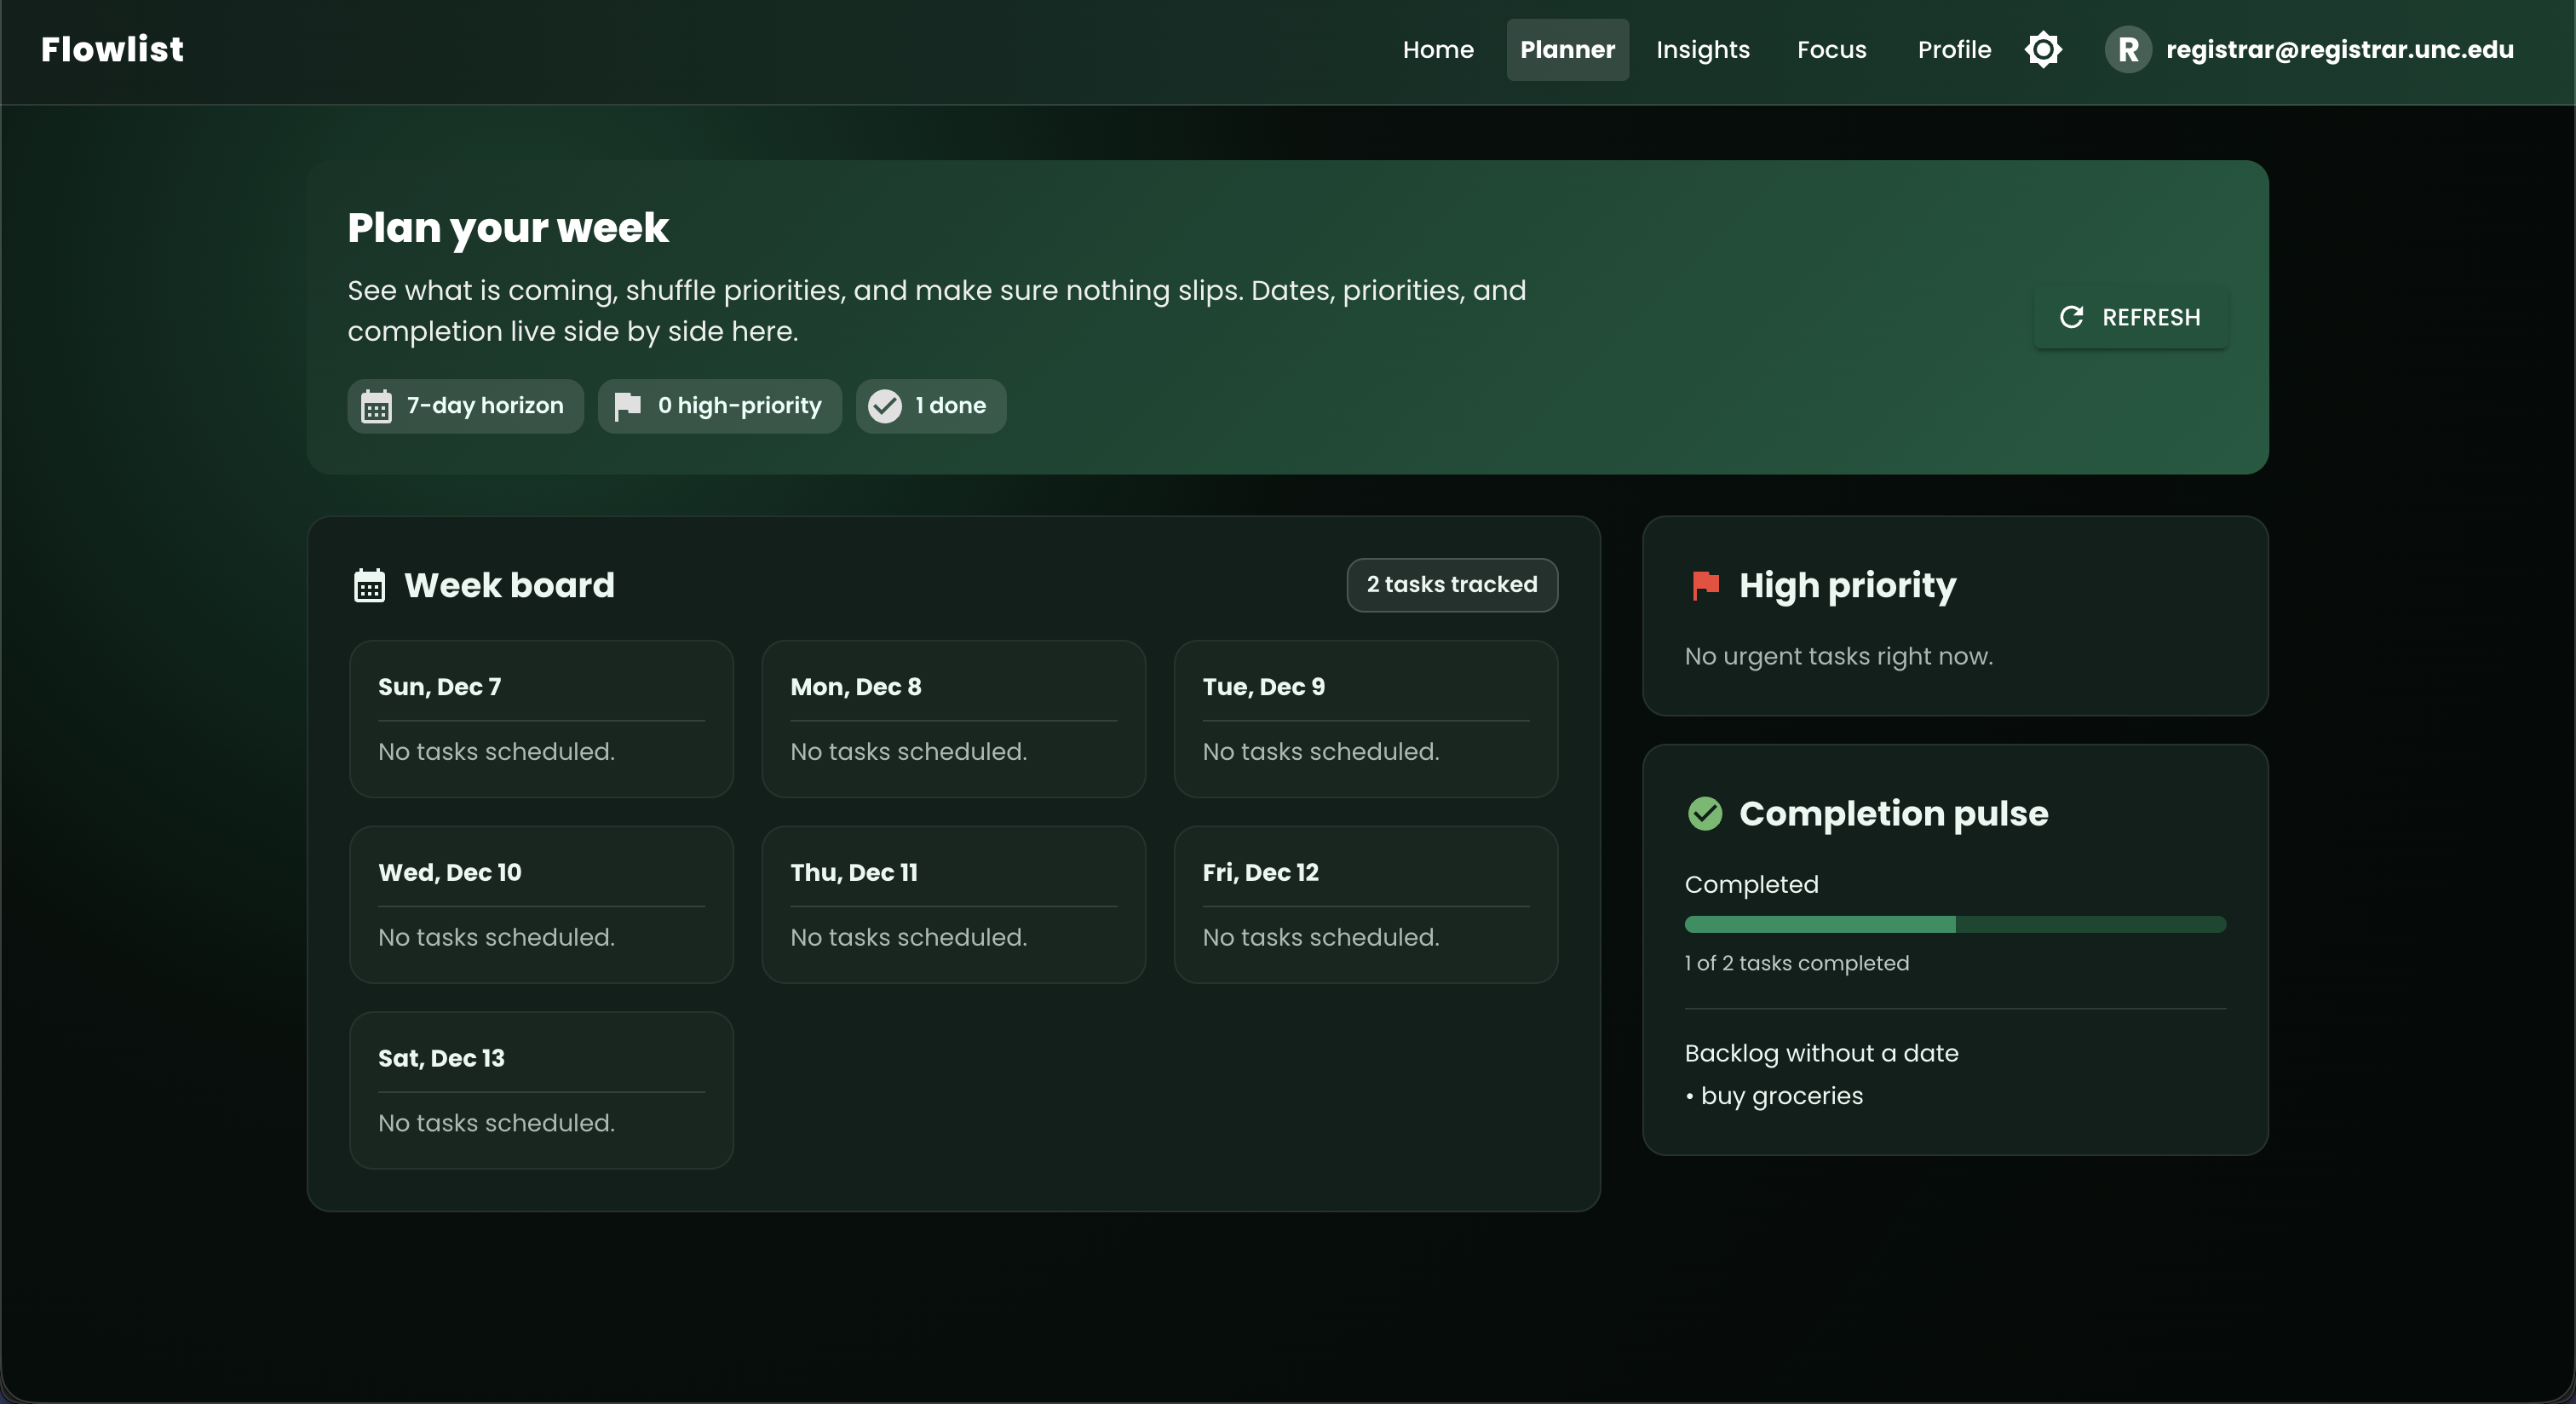Open settings via the gear icon
This screenshot has height=1404, width=2576.
[x=2043, y=49]
